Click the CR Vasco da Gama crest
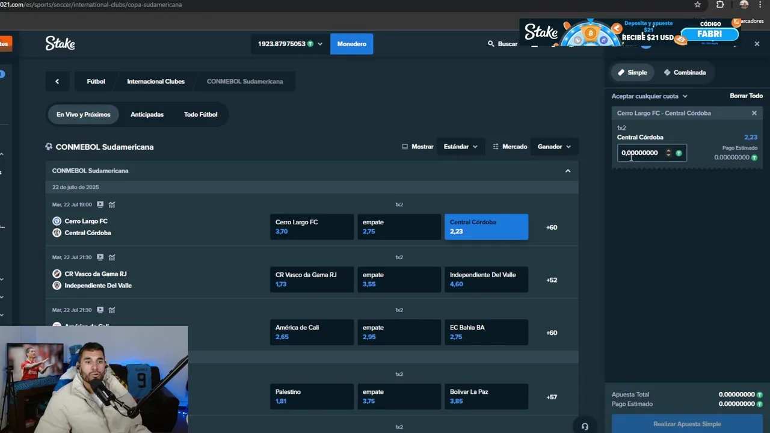This screenshot has height=433, width=770. pos(57,274)
